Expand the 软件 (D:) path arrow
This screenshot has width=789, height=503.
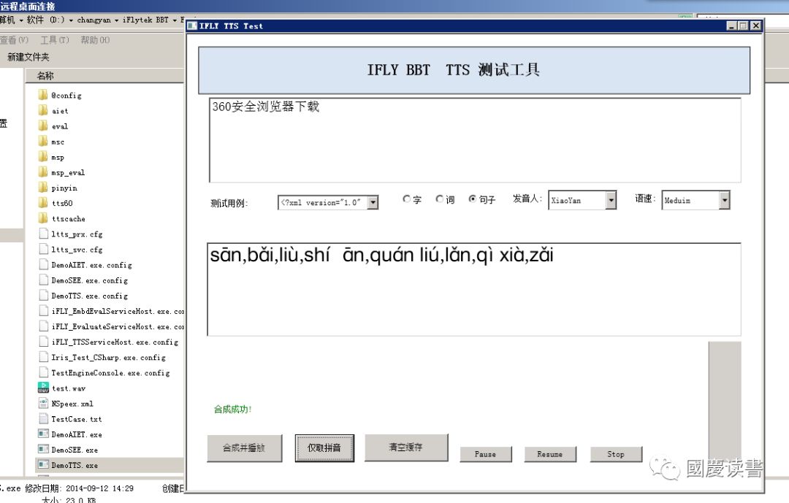tap(71, 20)
